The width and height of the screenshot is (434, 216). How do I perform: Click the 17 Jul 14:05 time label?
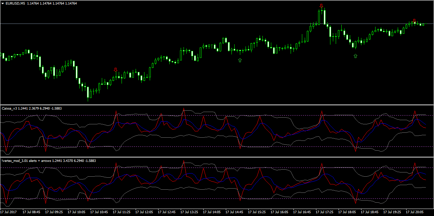pos(212,212)
